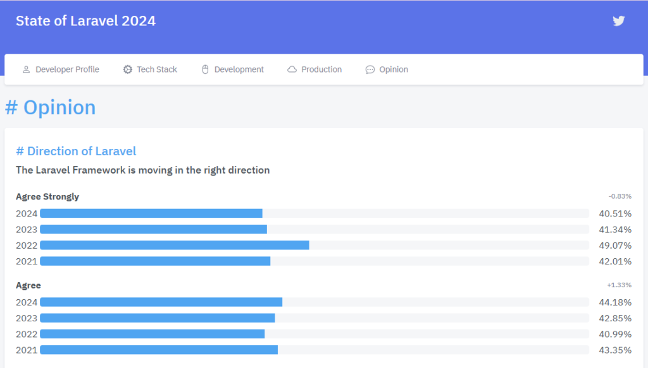This screenshot has width=648, height=368.
Task: Click the cloud icon beside Production
Action: 292,69
